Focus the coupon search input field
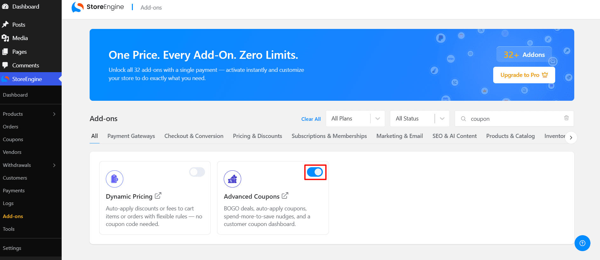The height and width of the screenshot is (260, 600). pyautogui.click(x=515, y=119)
